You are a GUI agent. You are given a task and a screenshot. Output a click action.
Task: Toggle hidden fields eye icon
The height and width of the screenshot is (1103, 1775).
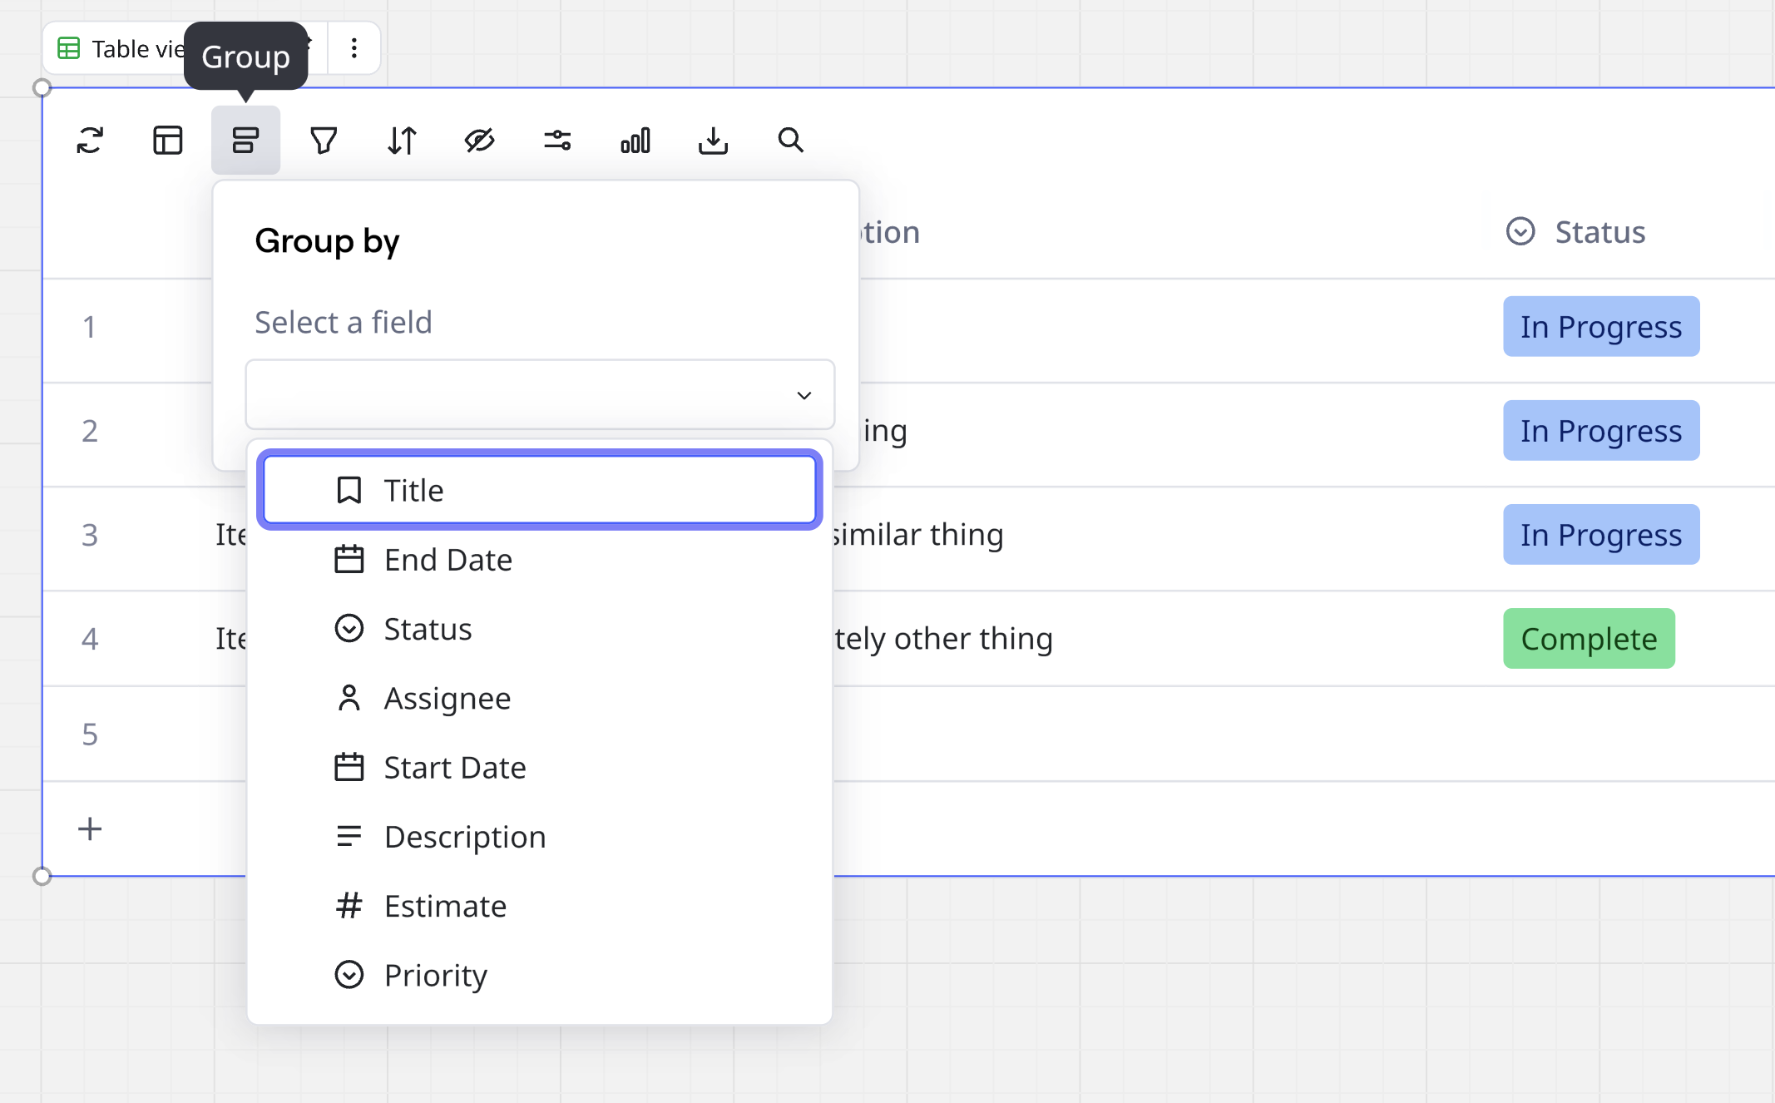[479, 140]
